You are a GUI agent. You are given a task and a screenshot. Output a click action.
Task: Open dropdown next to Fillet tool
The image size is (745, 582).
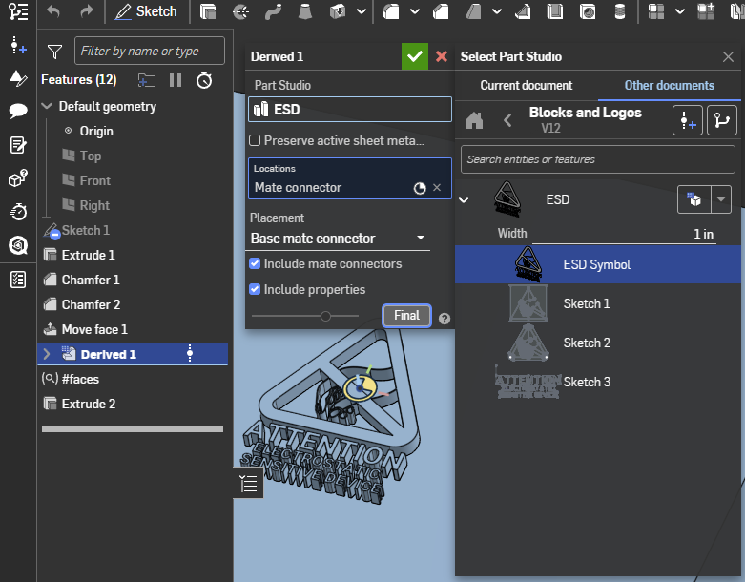[415, 11]
